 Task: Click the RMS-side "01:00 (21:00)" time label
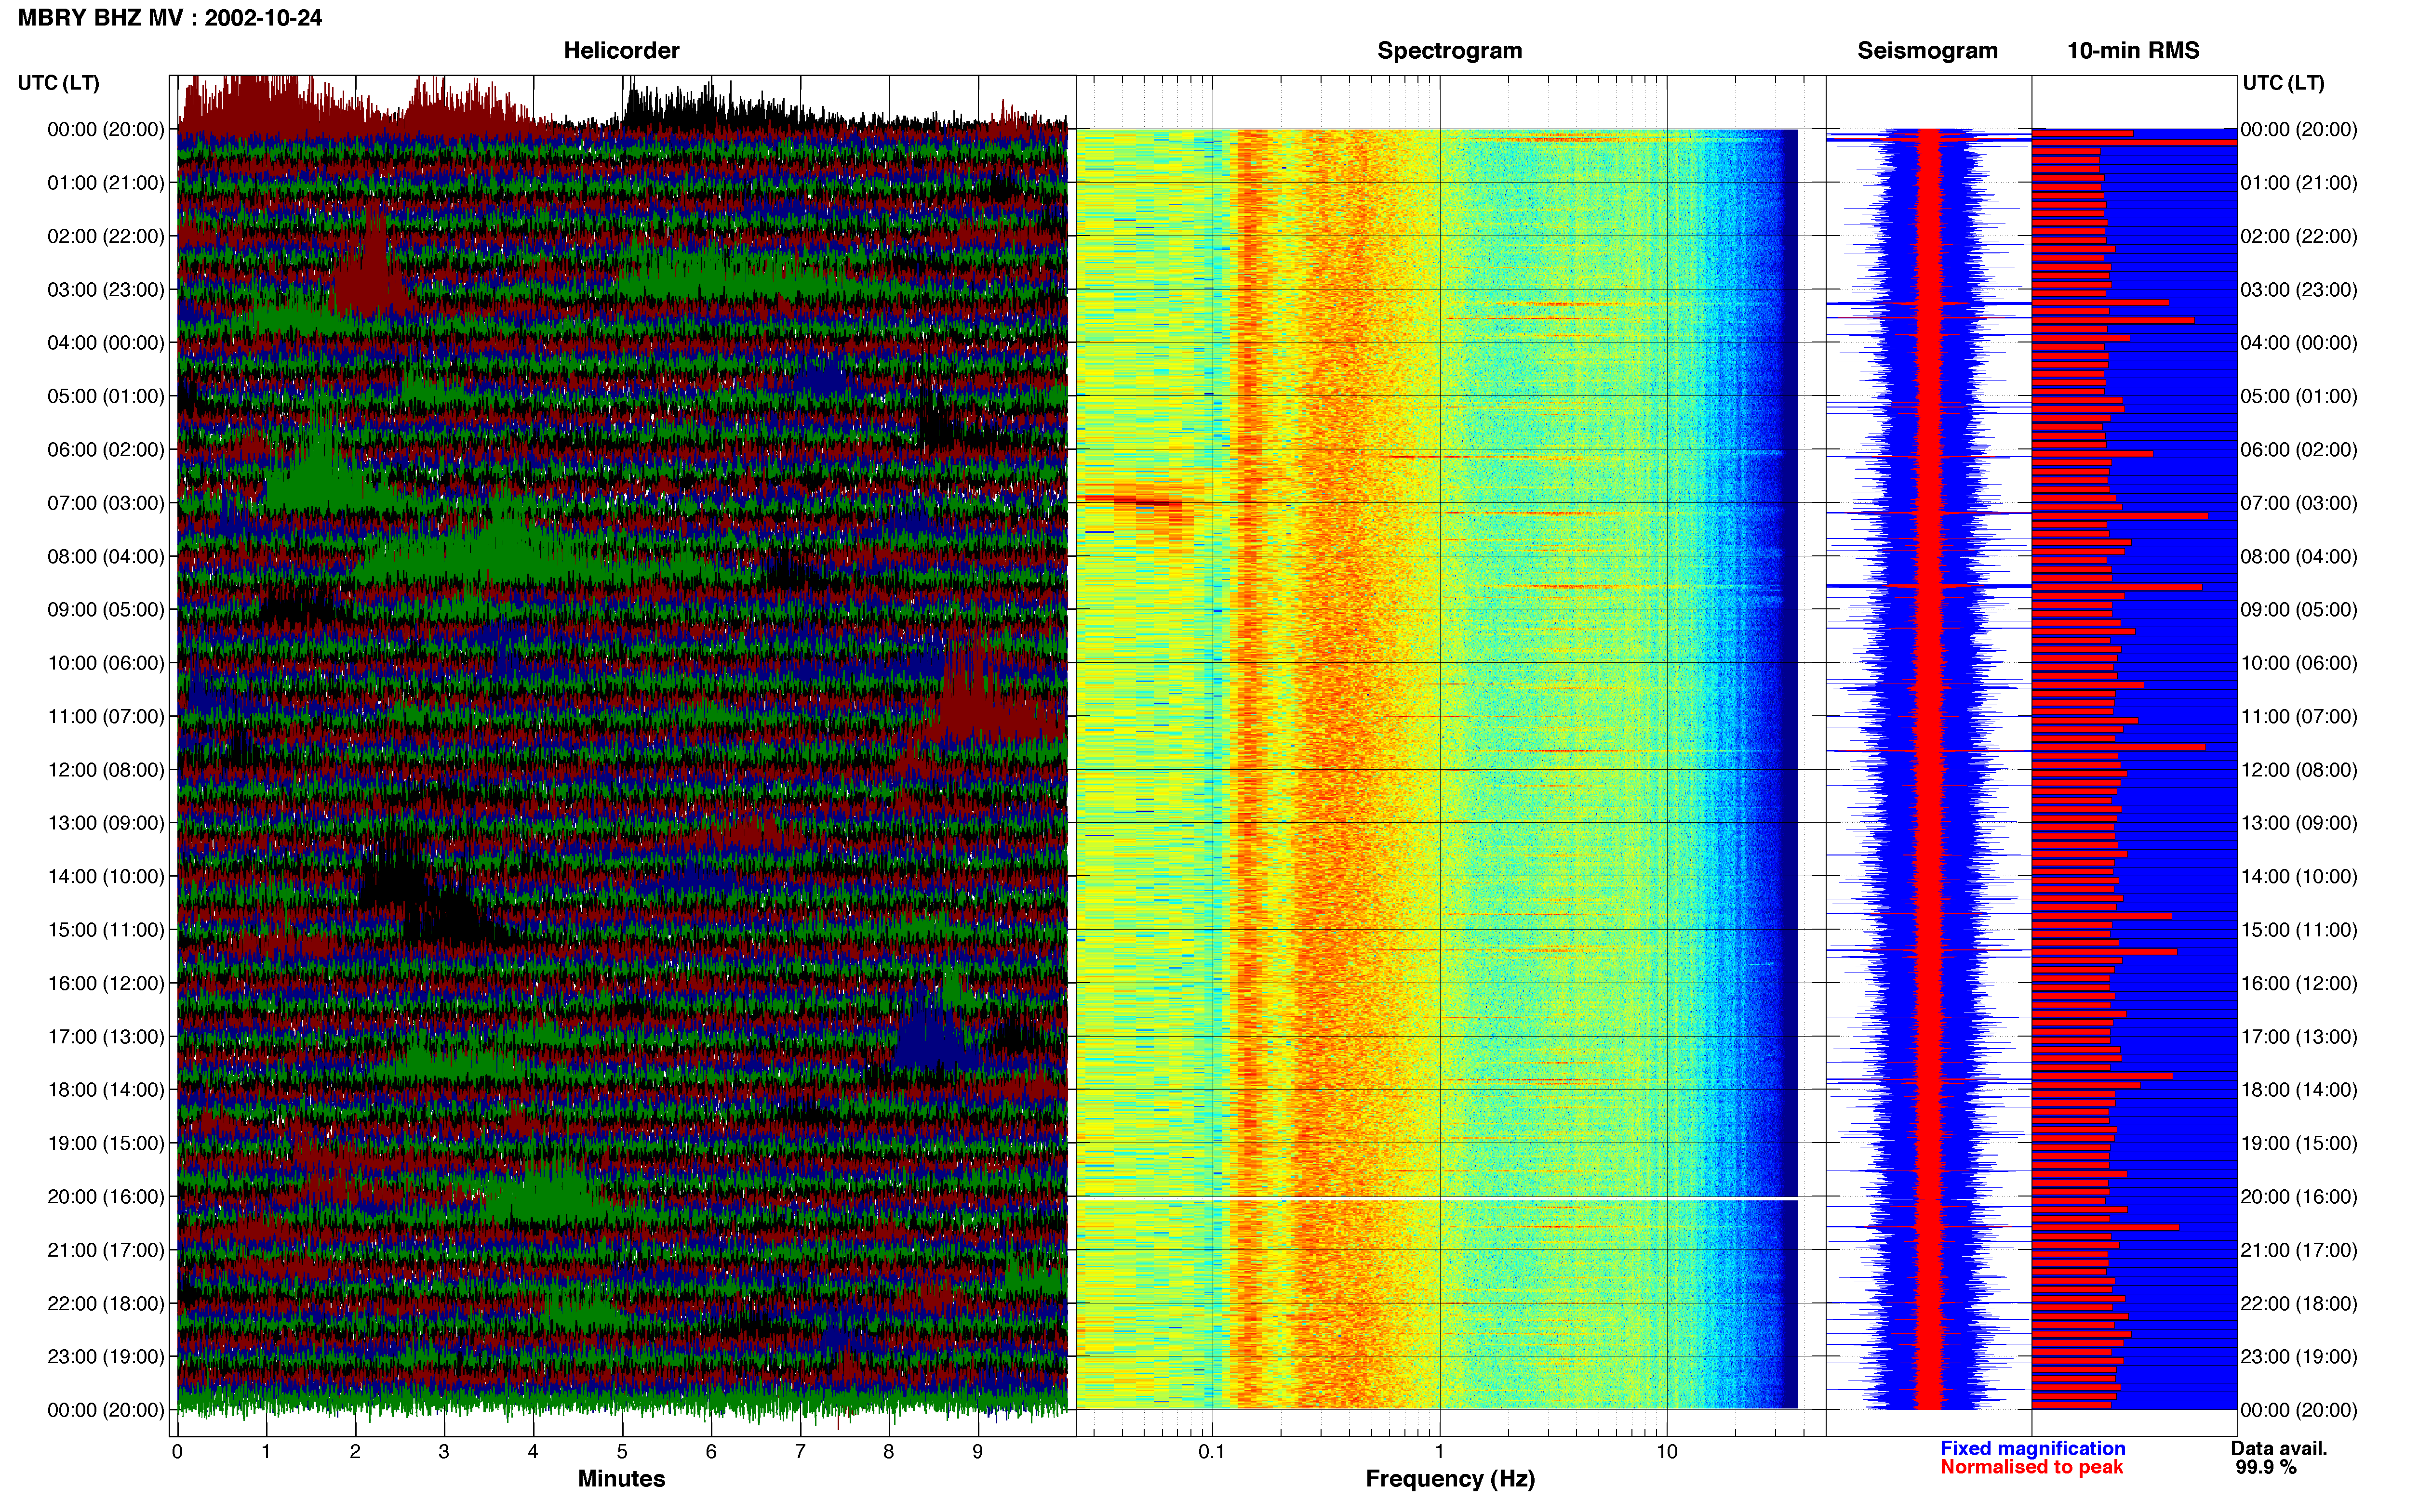[2299, 182]
